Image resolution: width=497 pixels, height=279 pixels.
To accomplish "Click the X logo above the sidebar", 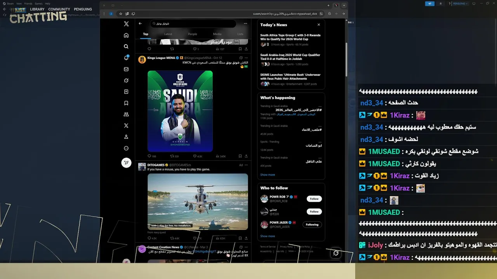I will point(126,24).
